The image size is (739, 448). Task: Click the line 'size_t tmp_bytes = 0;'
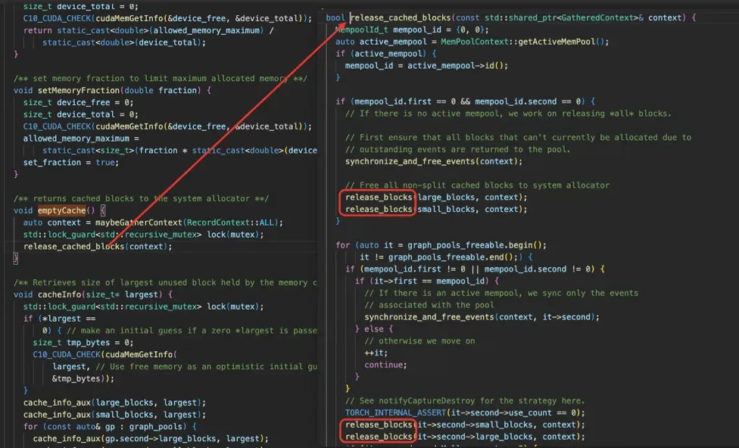point(83,343)
